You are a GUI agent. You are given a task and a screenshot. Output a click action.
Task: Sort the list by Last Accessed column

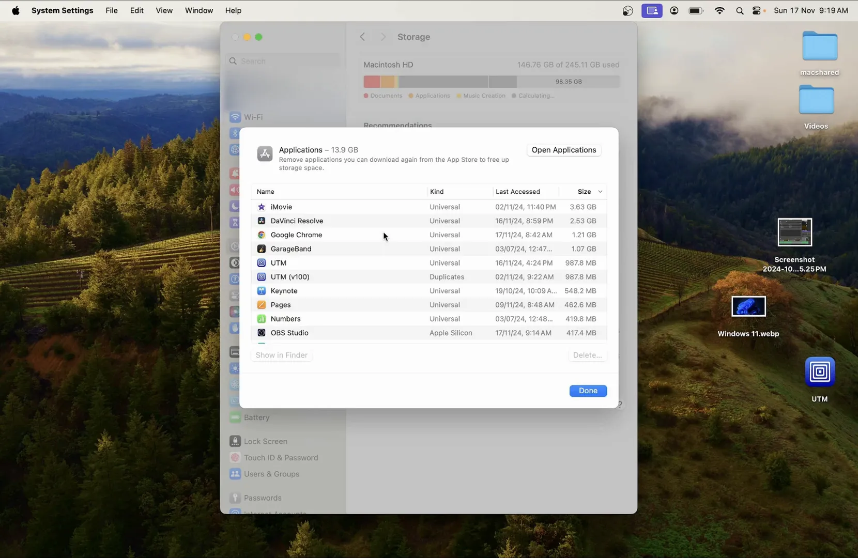[x=525, y=192]
